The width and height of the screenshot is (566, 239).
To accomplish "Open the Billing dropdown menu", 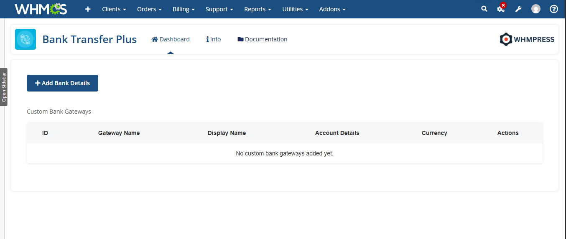I will click(184, 9).
